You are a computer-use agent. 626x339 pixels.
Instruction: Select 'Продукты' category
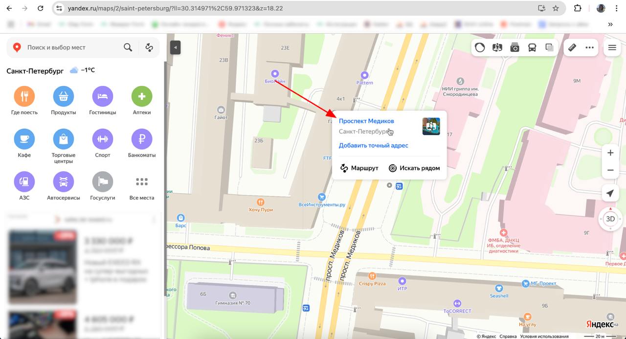pos(64,101)
